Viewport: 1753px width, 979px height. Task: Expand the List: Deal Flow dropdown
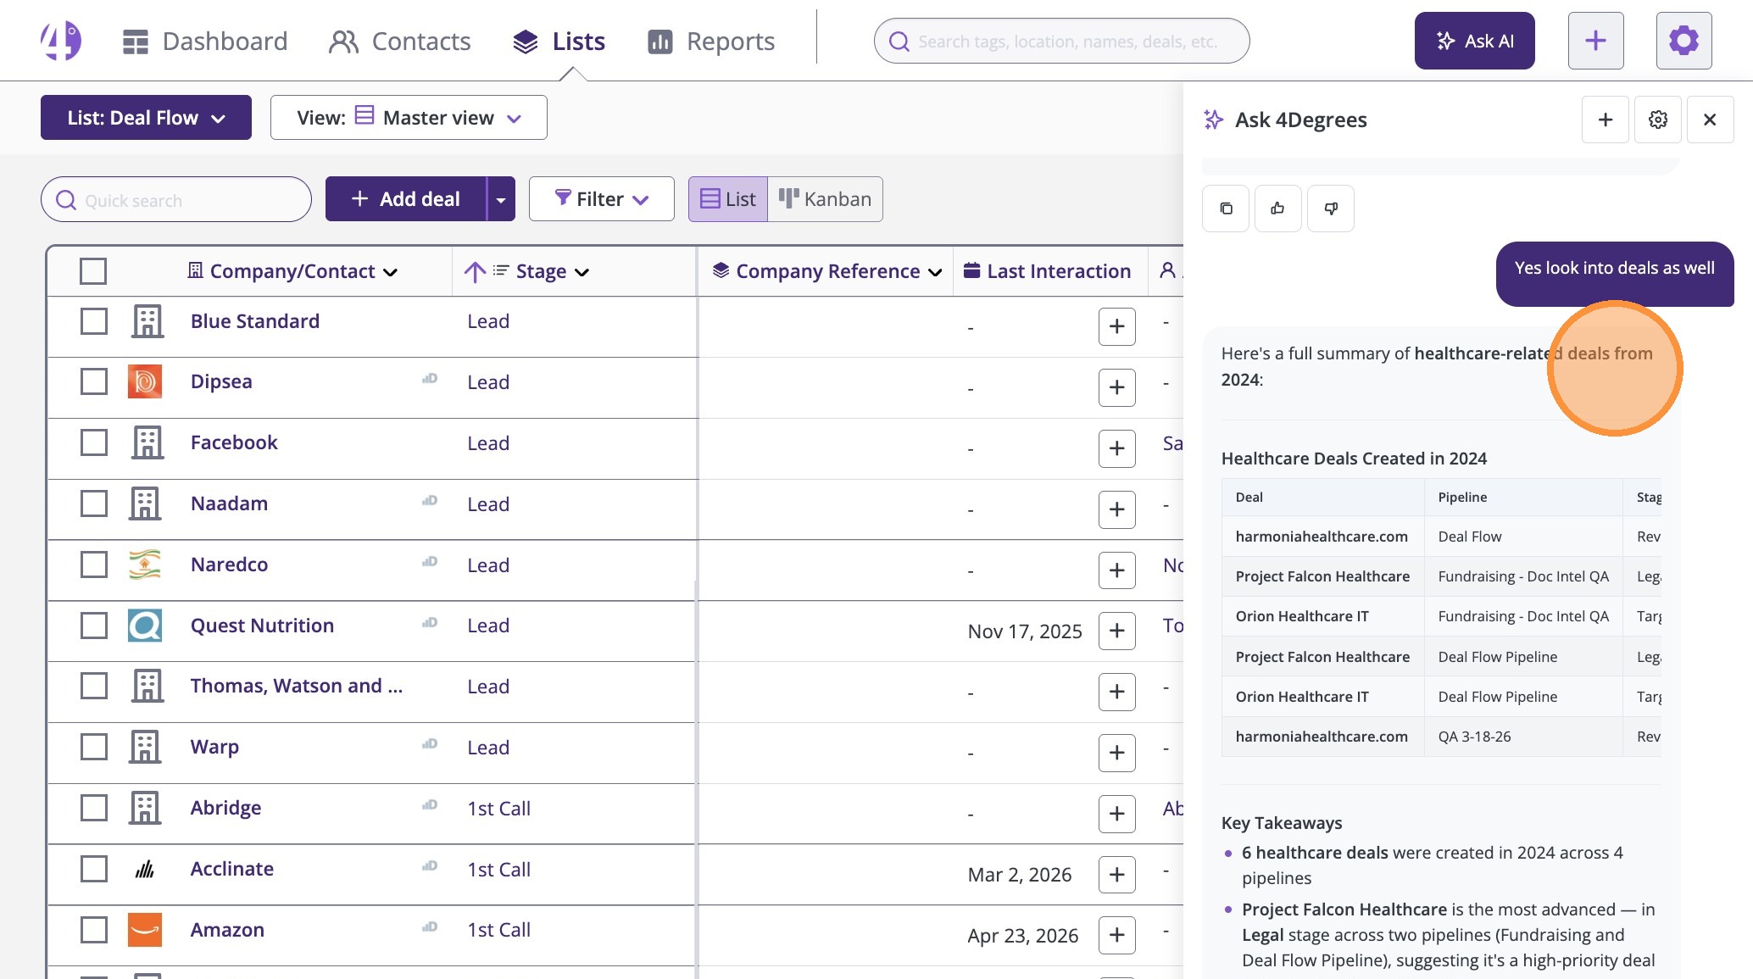146,118
